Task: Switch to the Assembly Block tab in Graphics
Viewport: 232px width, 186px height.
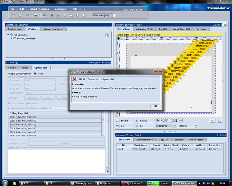Action: 144,29
